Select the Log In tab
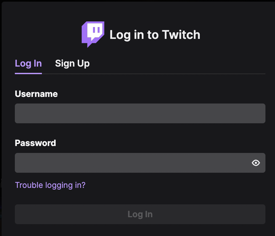The image size is (275, 236). click(x=28, y=64)
